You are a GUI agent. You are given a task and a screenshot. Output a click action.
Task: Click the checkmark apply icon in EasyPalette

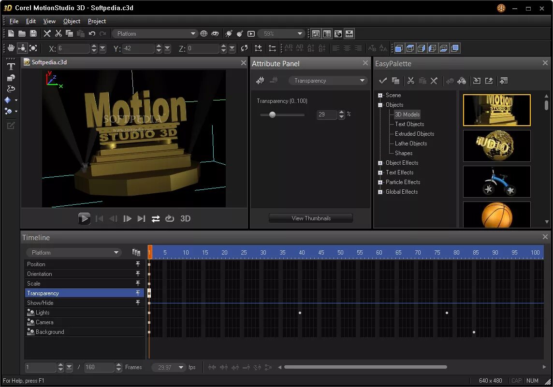[x=383, y=81]
